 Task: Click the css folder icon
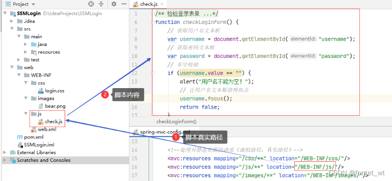click(x=34, y=83)
